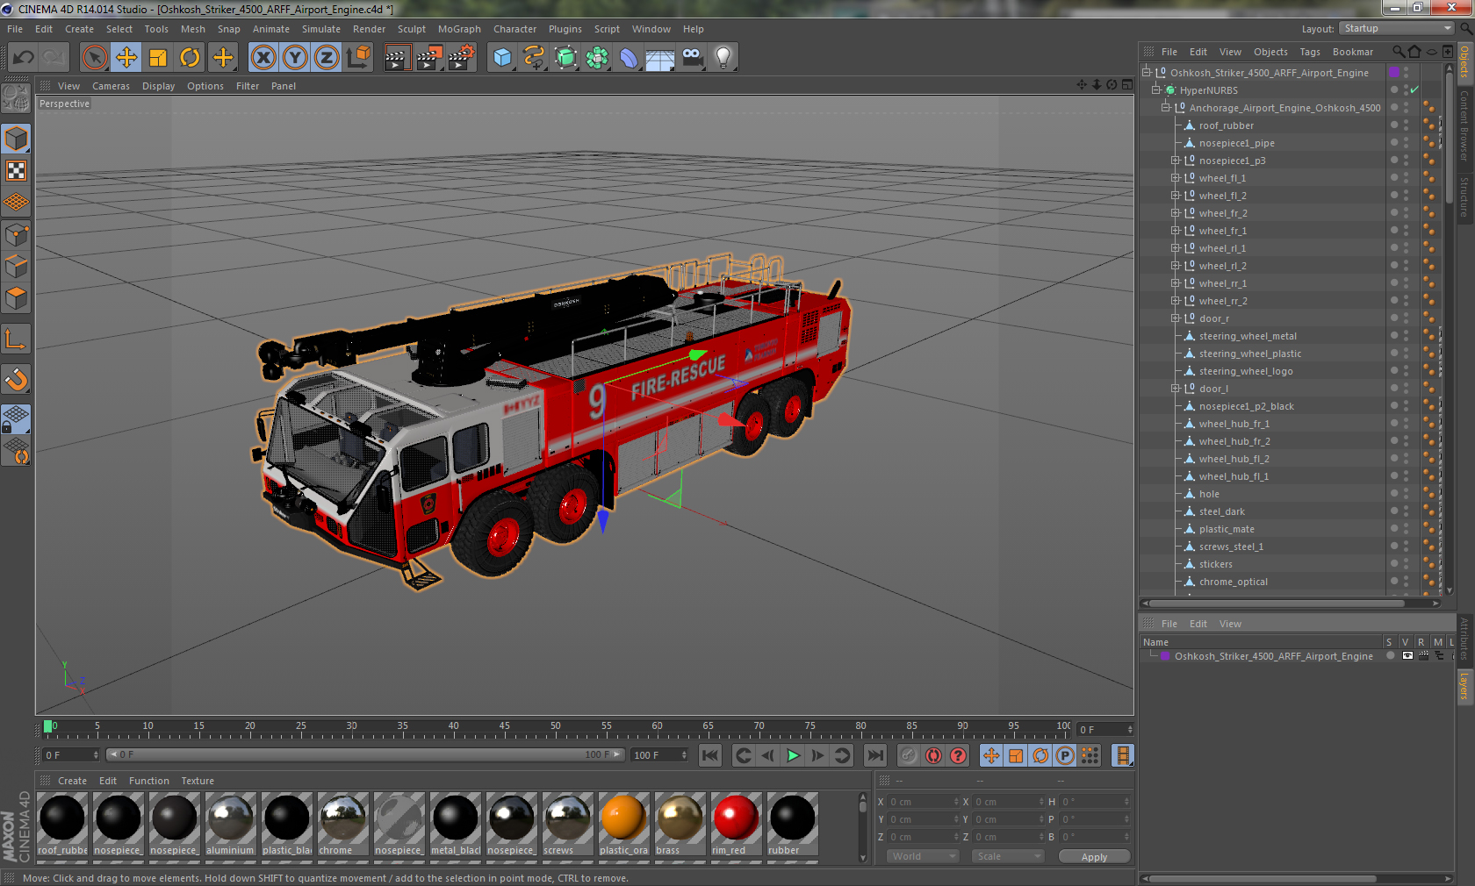This screenshot has width=1475, height=886.
Task: Activate the Move tool
Action: click(x=126, y=58)
